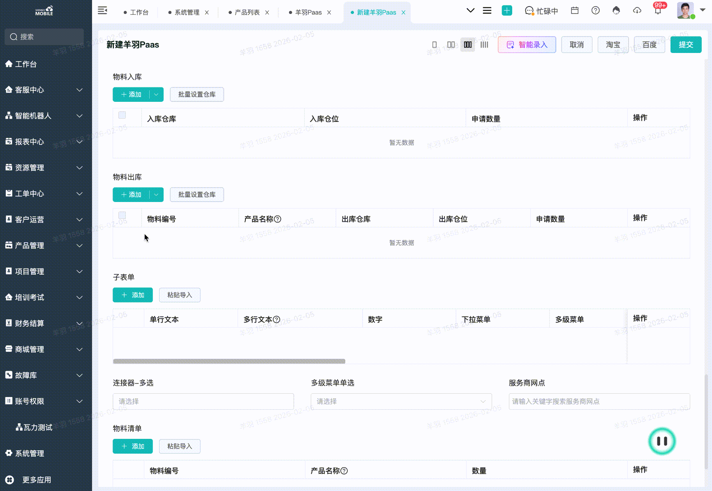The width and height of the screenshot is (712, 491).
Task: Close the 羊羽Paas tab
Action: point(329,13)
